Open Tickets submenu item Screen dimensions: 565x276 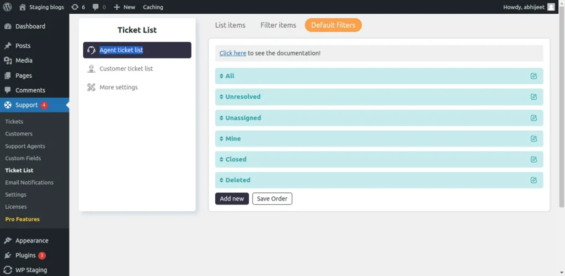pyautogui.click(x=14, y=122)
